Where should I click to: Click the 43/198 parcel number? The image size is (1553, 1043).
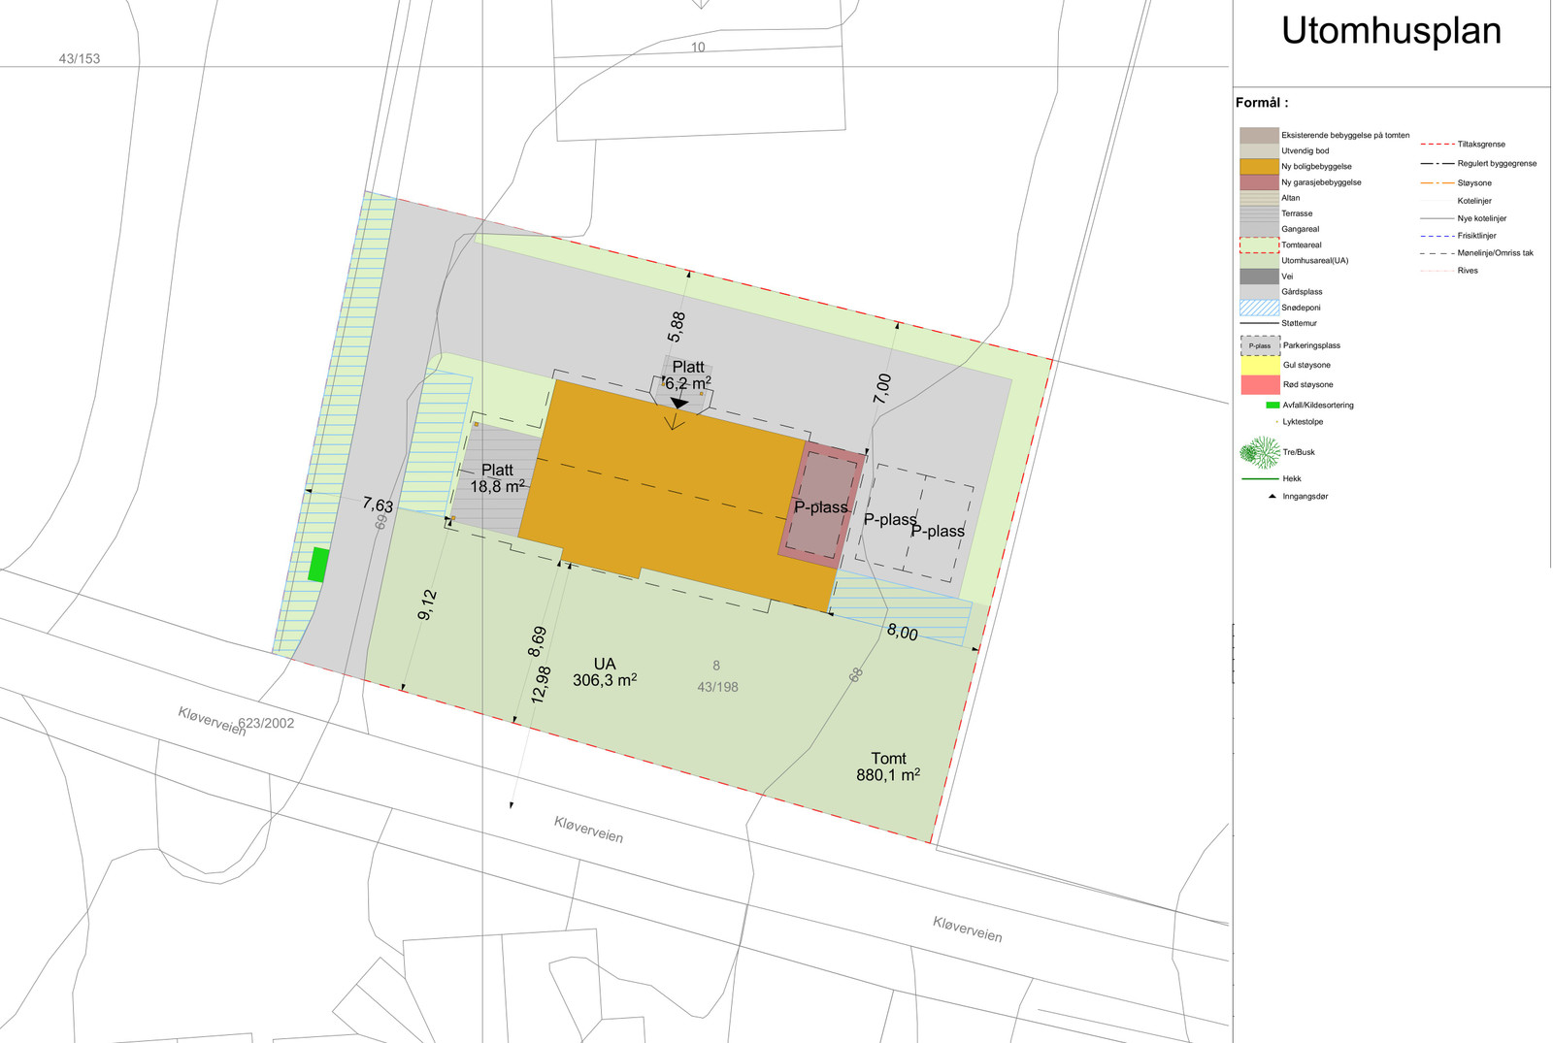point(717,687)
